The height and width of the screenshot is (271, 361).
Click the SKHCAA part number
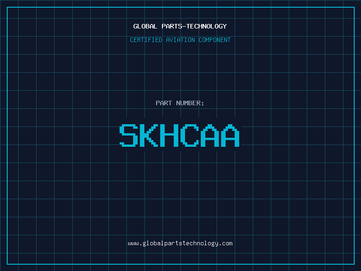[x=180, y=135]
